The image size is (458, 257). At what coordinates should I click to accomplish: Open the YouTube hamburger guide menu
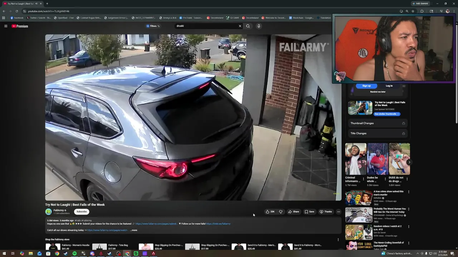6,26
